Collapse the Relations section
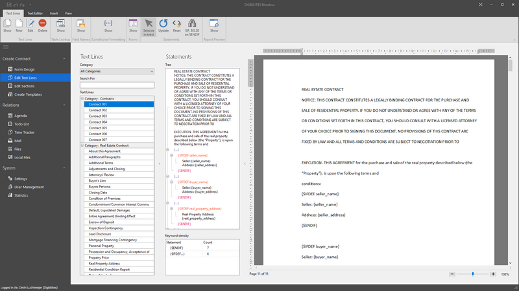 click(64, 105)
